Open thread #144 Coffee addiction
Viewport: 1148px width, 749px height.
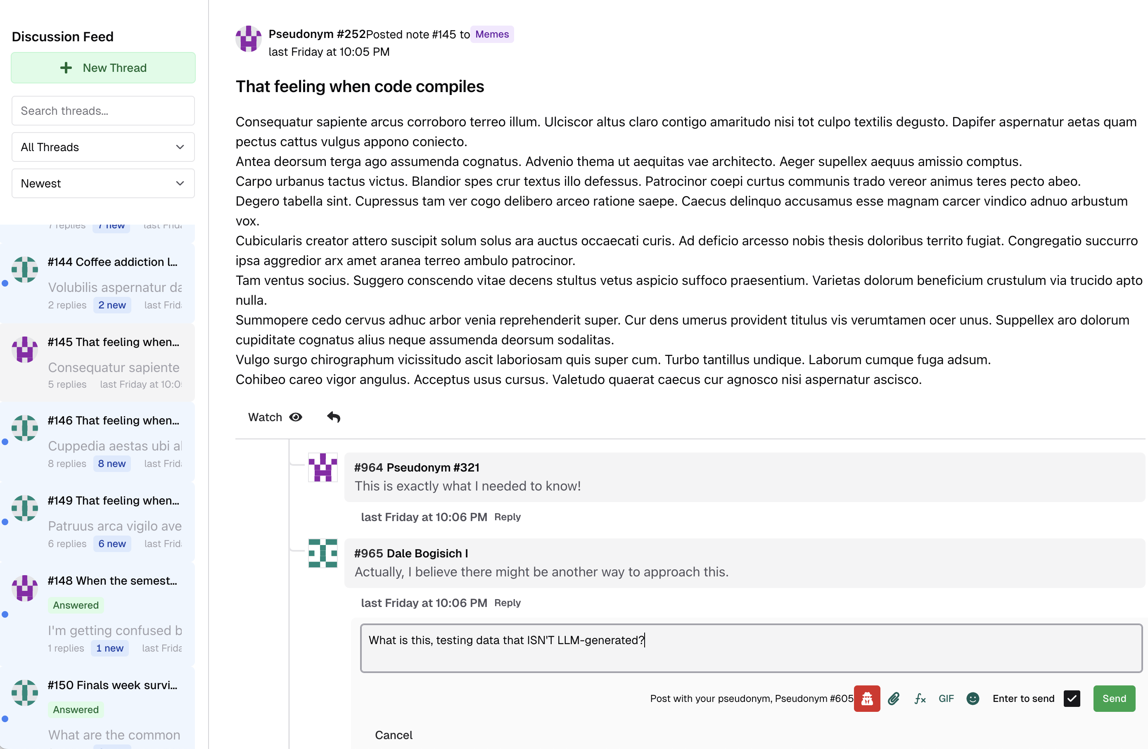[x=112, y=262]
